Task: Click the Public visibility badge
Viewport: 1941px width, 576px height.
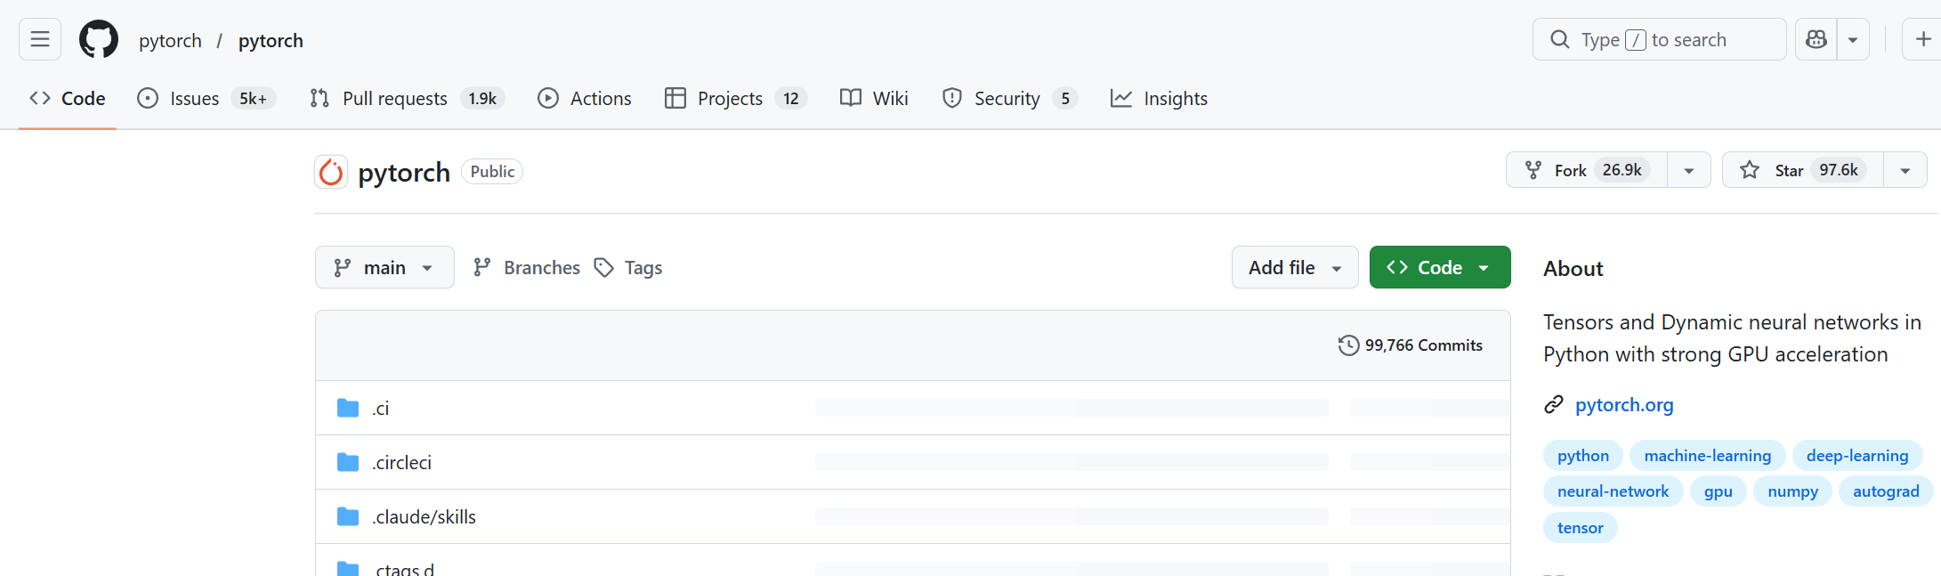Action: pyautogui.click(x=492, y=172)
